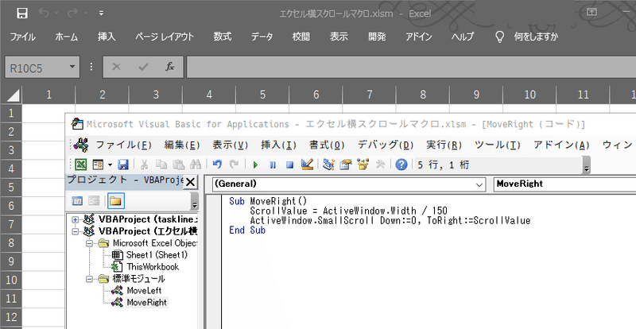Image resolution: width=636 pixels, height=329 pixels.
Task: Click the Undo arrow in VBA toolbar
Action: coord(217,164)
